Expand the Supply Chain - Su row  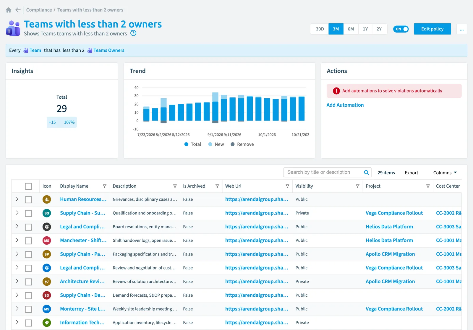click(17, 213)
